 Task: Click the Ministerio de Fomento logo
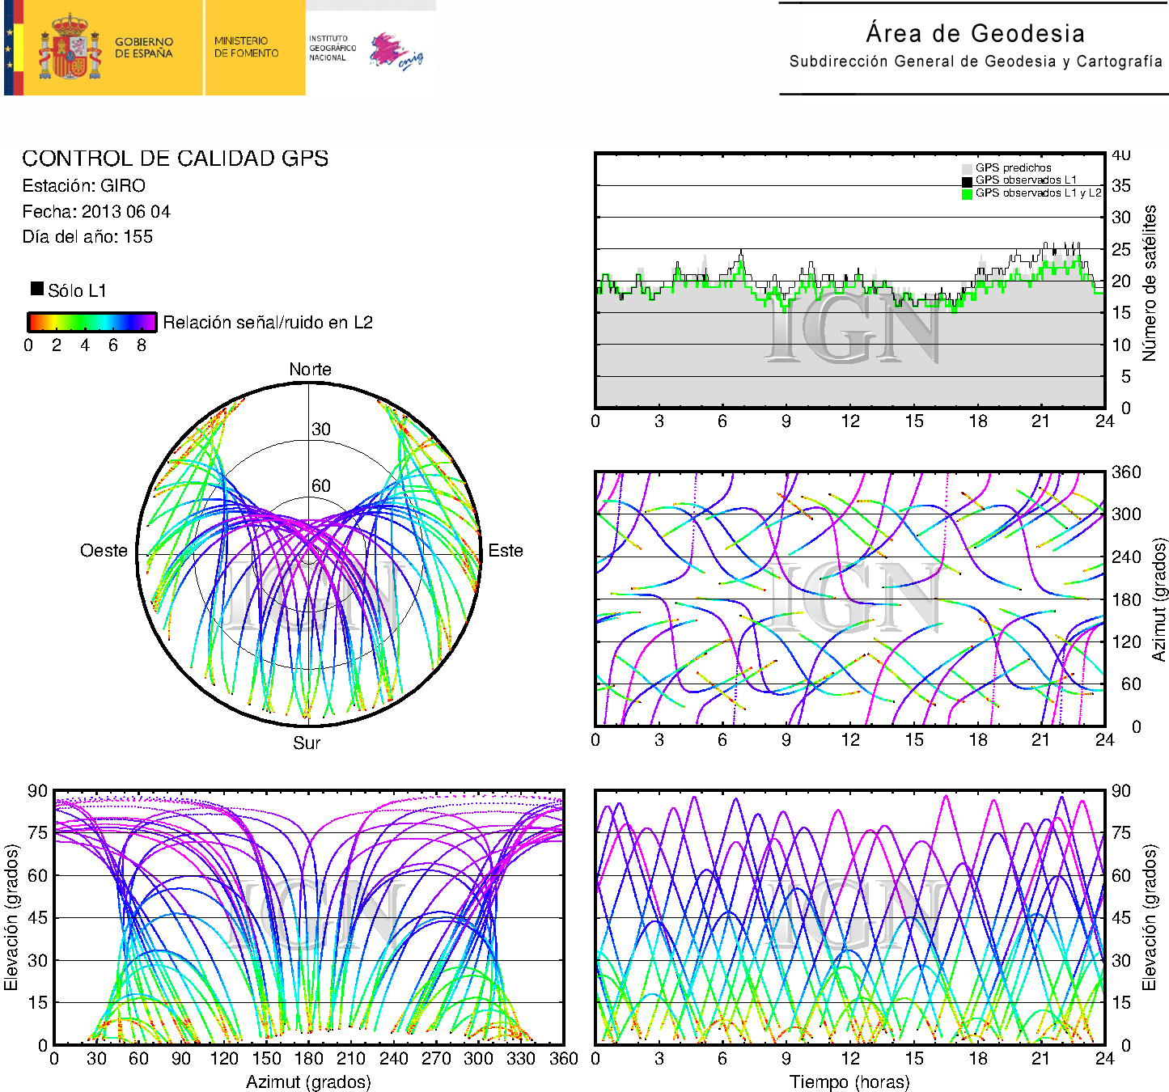click(246, 47)
